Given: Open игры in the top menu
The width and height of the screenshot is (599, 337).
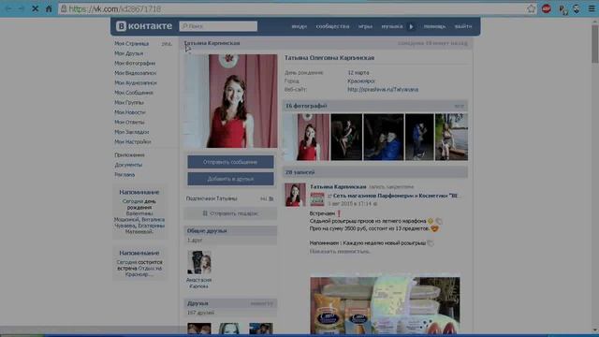Looking at the screenshot, I should pyautogui.click(x=365, y=26).
